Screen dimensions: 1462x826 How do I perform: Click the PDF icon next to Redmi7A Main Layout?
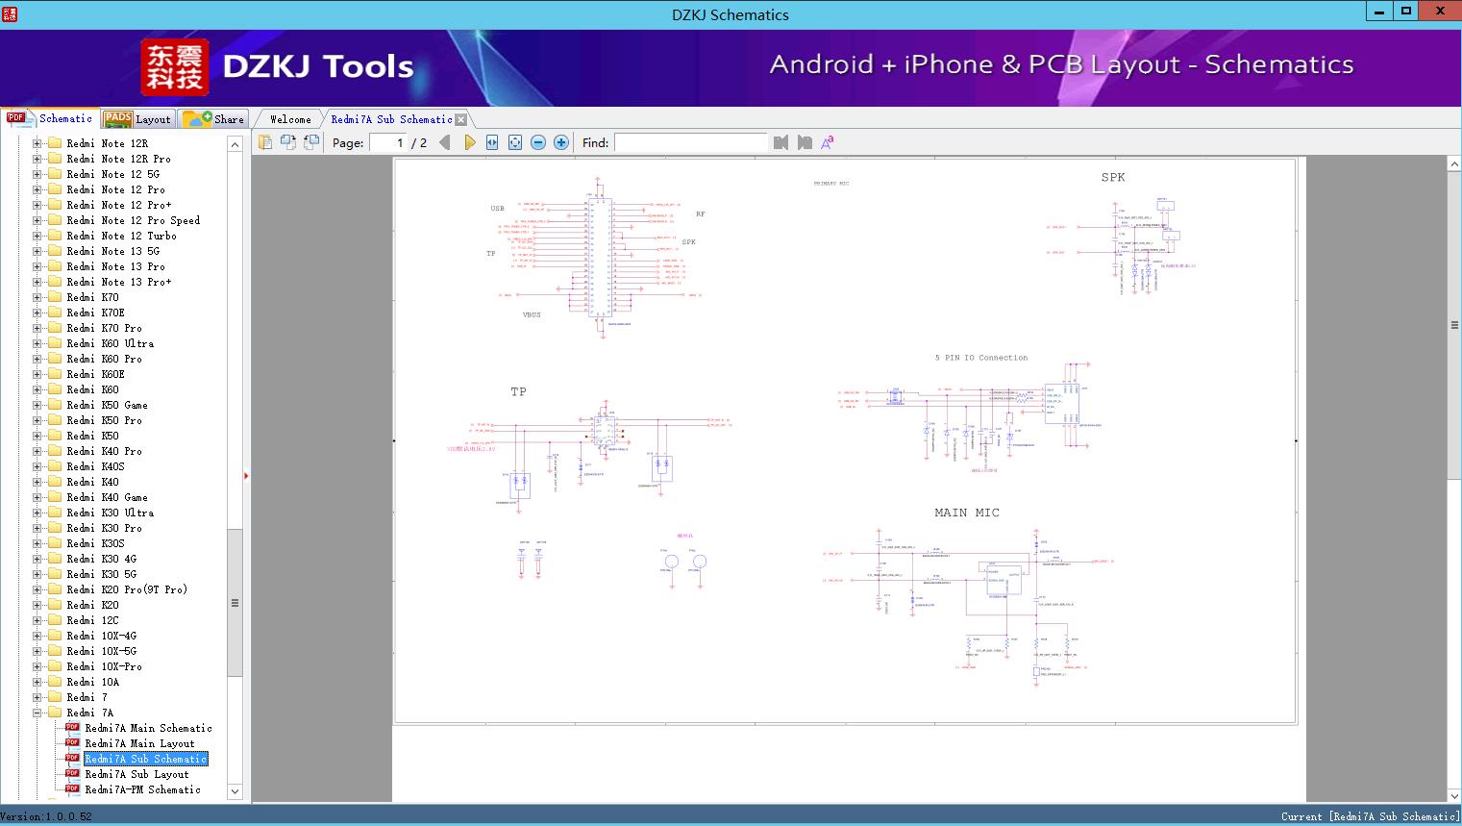[72, 743]
